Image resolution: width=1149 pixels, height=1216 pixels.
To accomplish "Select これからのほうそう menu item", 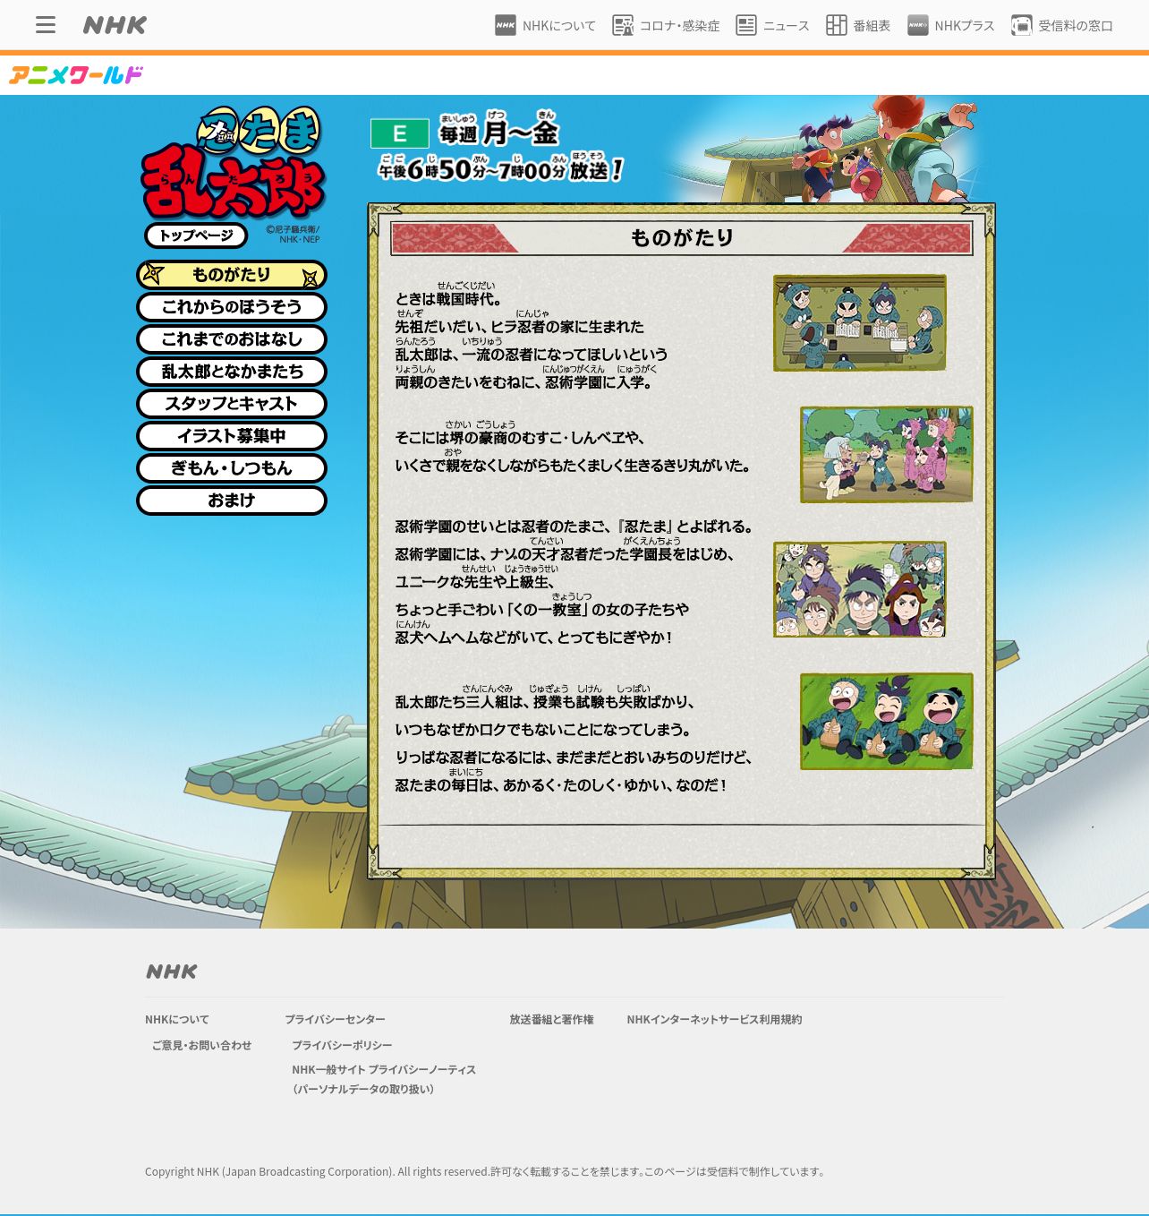I will click(232, 307).
